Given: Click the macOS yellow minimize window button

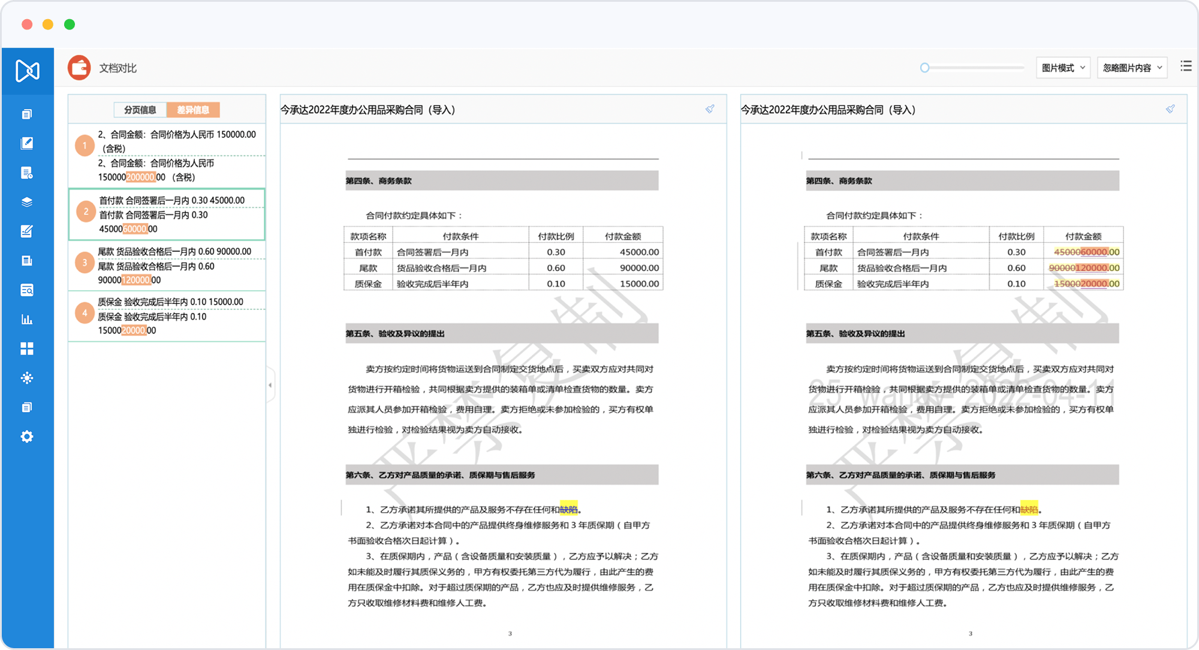Looking at the screenshot, I should click(x=48, y=24).
